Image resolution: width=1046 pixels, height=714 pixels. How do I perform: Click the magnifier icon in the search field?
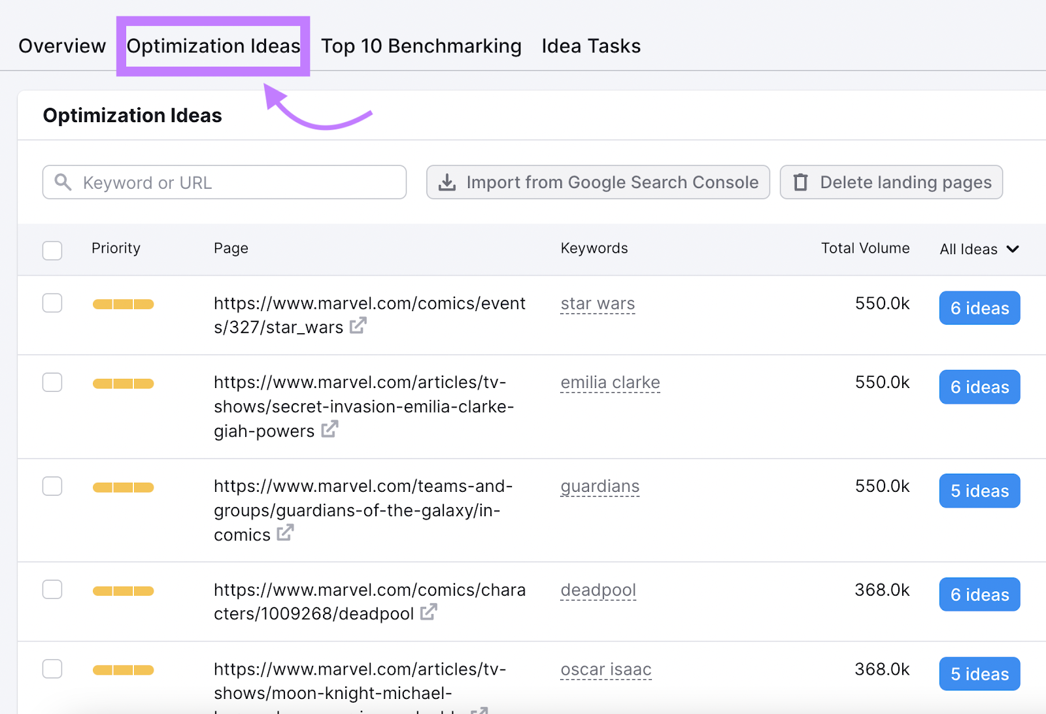point(63,182)
